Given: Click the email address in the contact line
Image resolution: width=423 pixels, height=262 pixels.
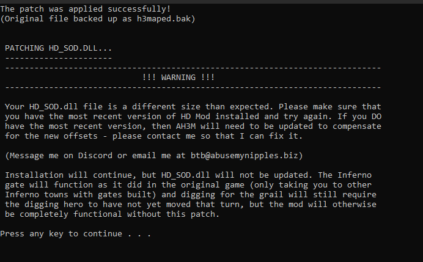Looking at the screenshot, I should click(244, 156).
